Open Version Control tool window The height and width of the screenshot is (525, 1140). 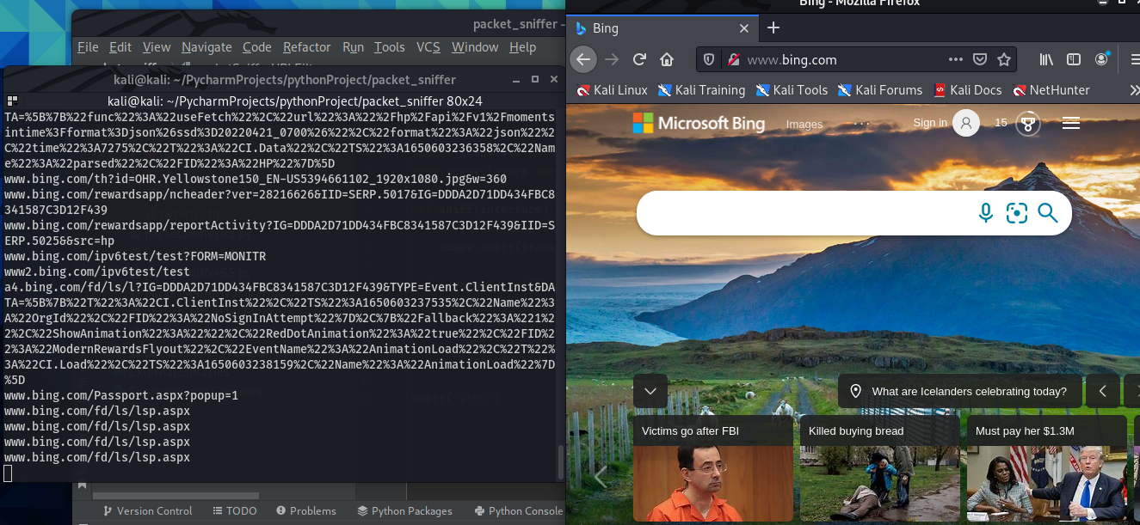click(147, 510)
